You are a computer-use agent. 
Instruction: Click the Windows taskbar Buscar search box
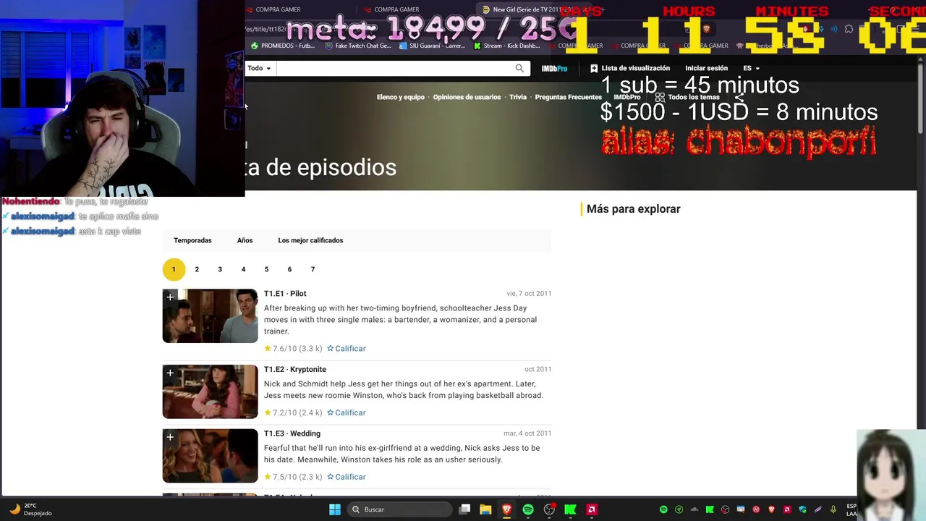[x=398, y=509]
